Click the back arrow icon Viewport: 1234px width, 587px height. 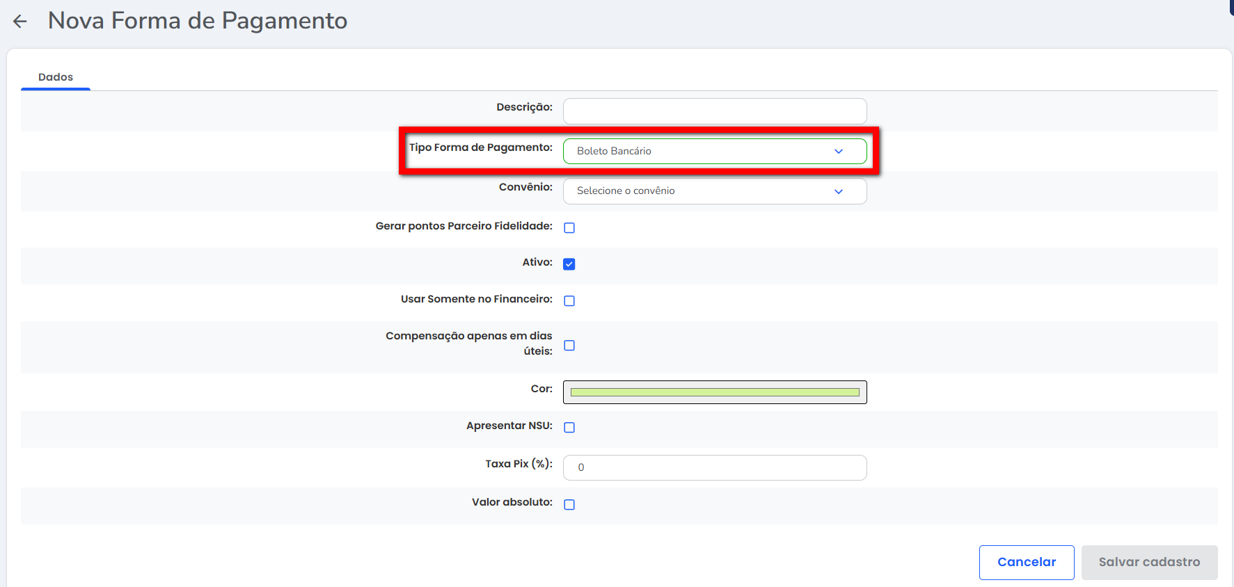(x=20, y=22)
